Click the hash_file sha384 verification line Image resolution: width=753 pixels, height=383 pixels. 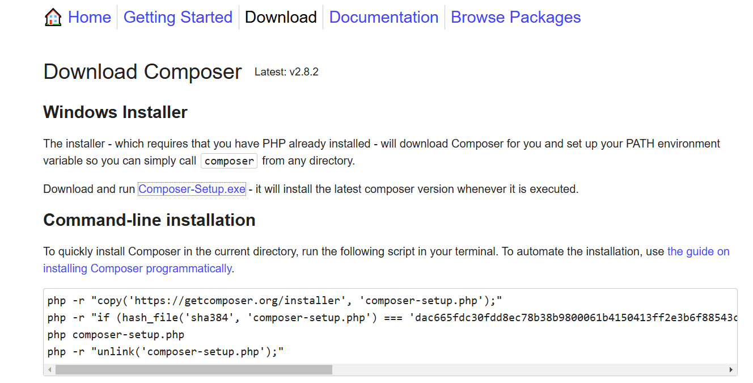pos(392,317)
